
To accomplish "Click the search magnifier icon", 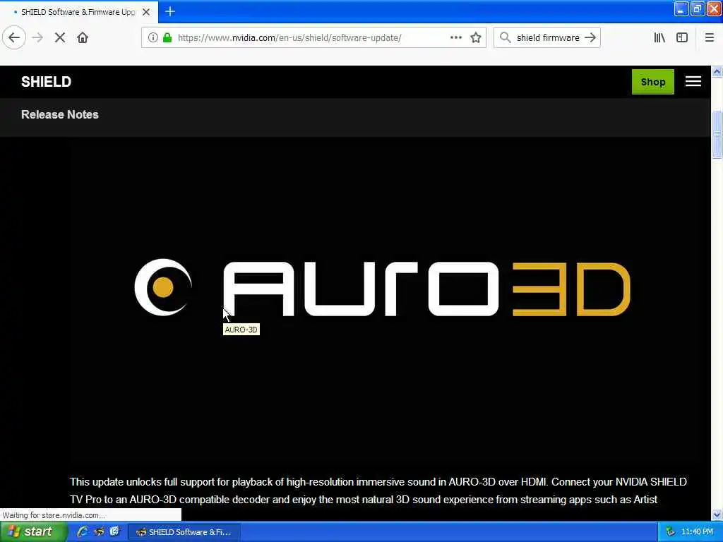I will (505, 38).
